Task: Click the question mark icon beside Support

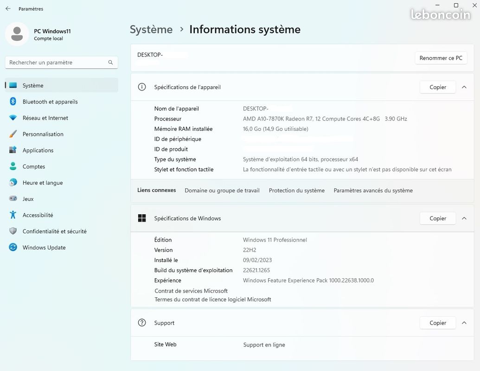Action: tap(142, 323)
